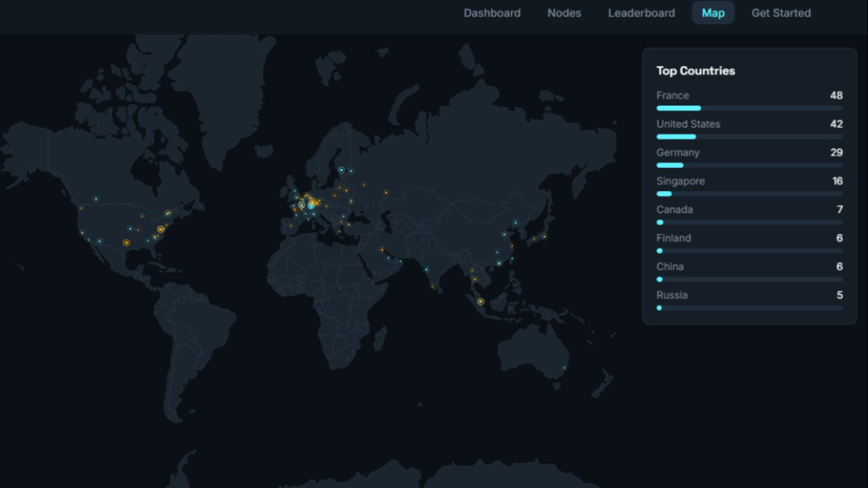The image size is (868, 488).
Task: Click the Finland country label
Action: 674,238
